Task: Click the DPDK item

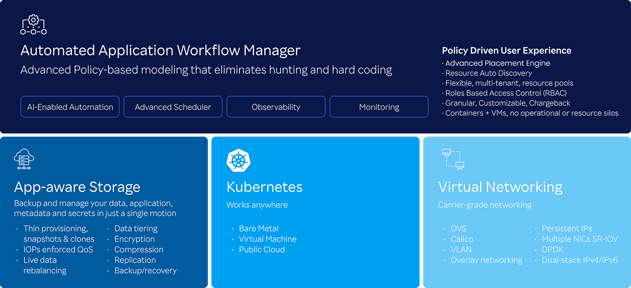Action: click(552, 250)
